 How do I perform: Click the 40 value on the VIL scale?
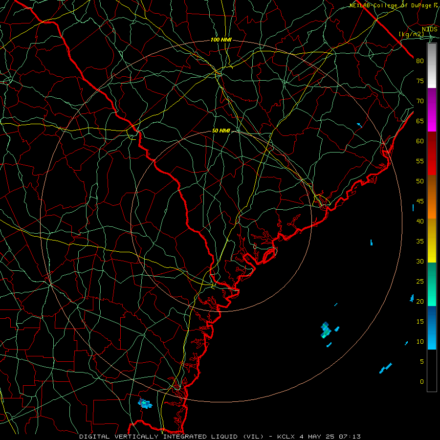pos(420,221)
